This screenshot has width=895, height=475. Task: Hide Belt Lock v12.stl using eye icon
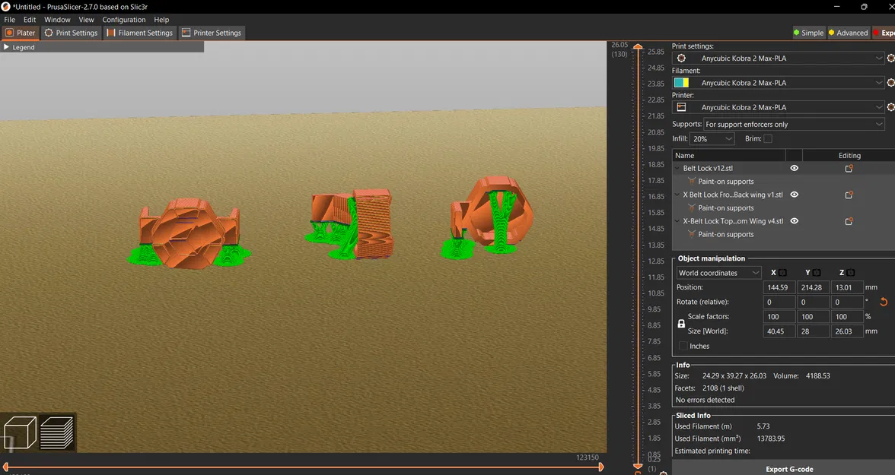click(794, 168)
